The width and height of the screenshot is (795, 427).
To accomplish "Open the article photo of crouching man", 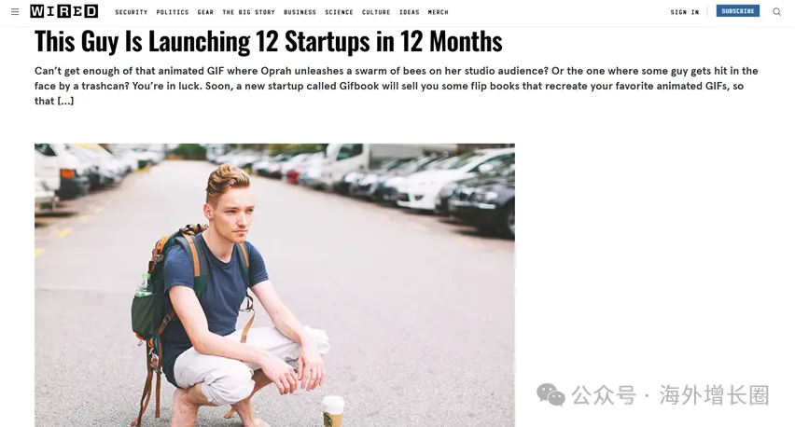I will click(274, 285).
